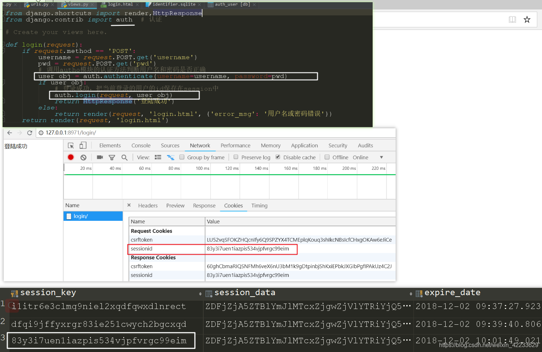The width and height of the screenshot is (542, 352).
Task: Close the identifier.sqlite editor tab
Action: 200,5
